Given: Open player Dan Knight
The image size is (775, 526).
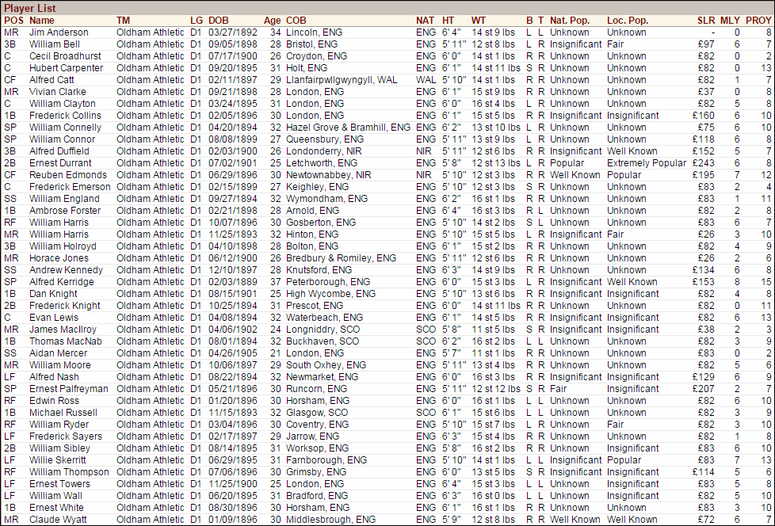Looking at the screenshot, I should pos(53,293).
